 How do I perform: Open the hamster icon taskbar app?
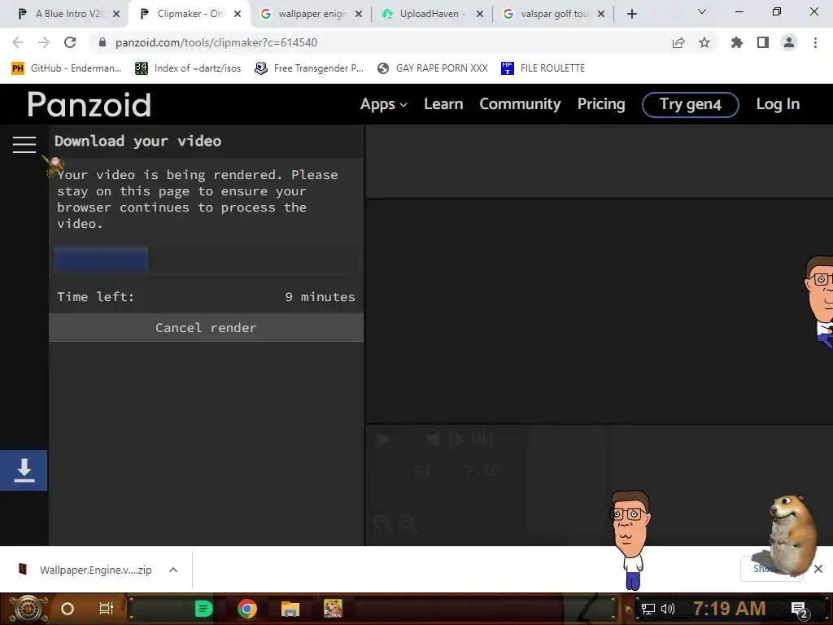tap(333, 609)
